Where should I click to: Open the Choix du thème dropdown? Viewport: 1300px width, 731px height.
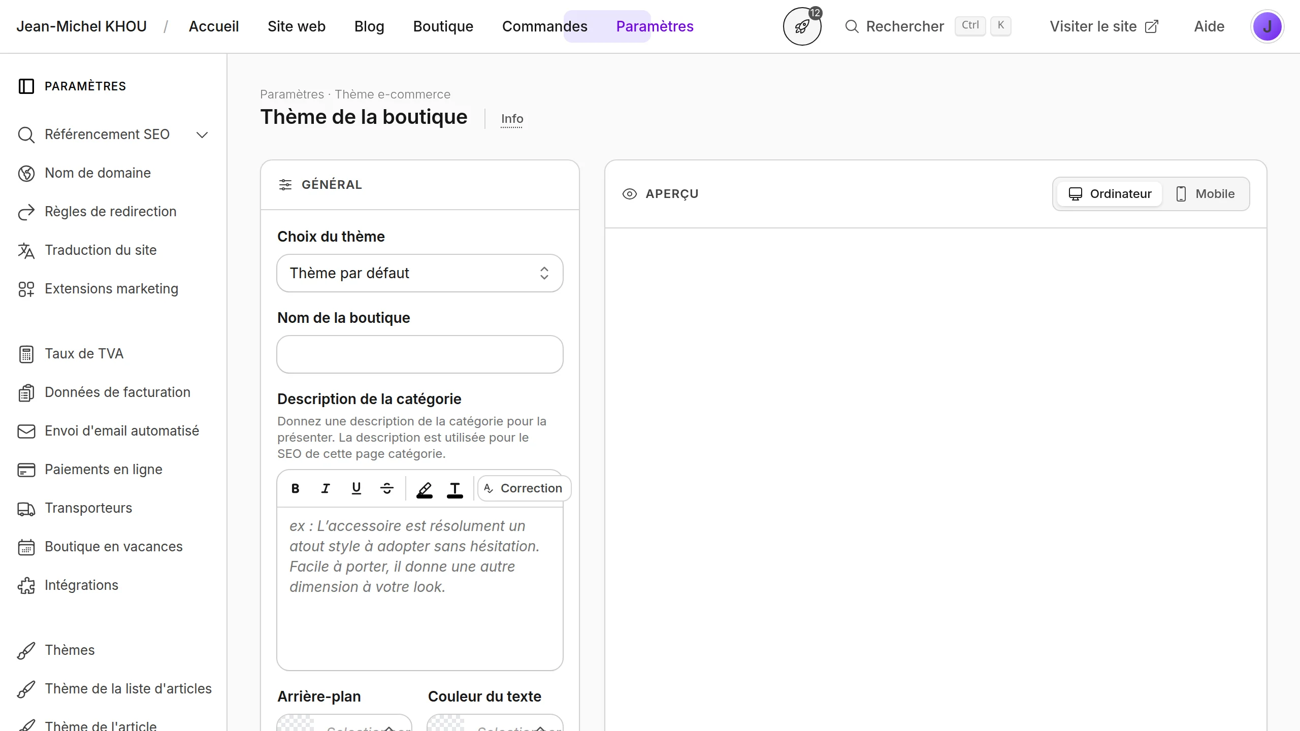420,273
